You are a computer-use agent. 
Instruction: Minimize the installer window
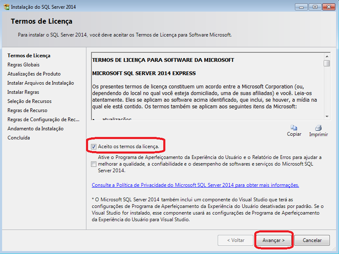tap(301, 7)
